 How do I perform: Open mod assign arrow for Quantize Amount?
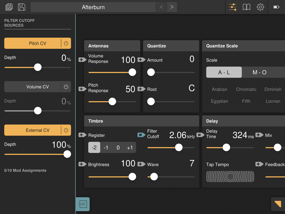(141, 60)
